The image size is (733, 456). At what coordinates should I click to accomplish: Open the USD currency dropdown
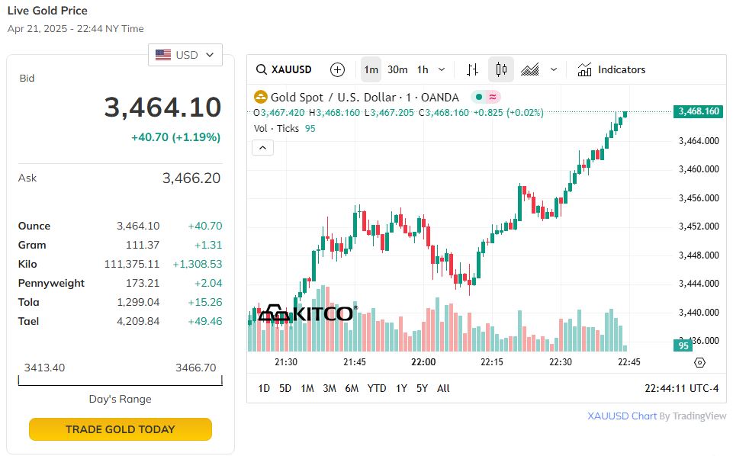(185, 55)
